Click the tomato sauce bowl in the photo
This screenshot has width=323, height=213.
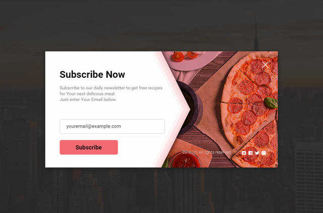click(x=185, y=159)
